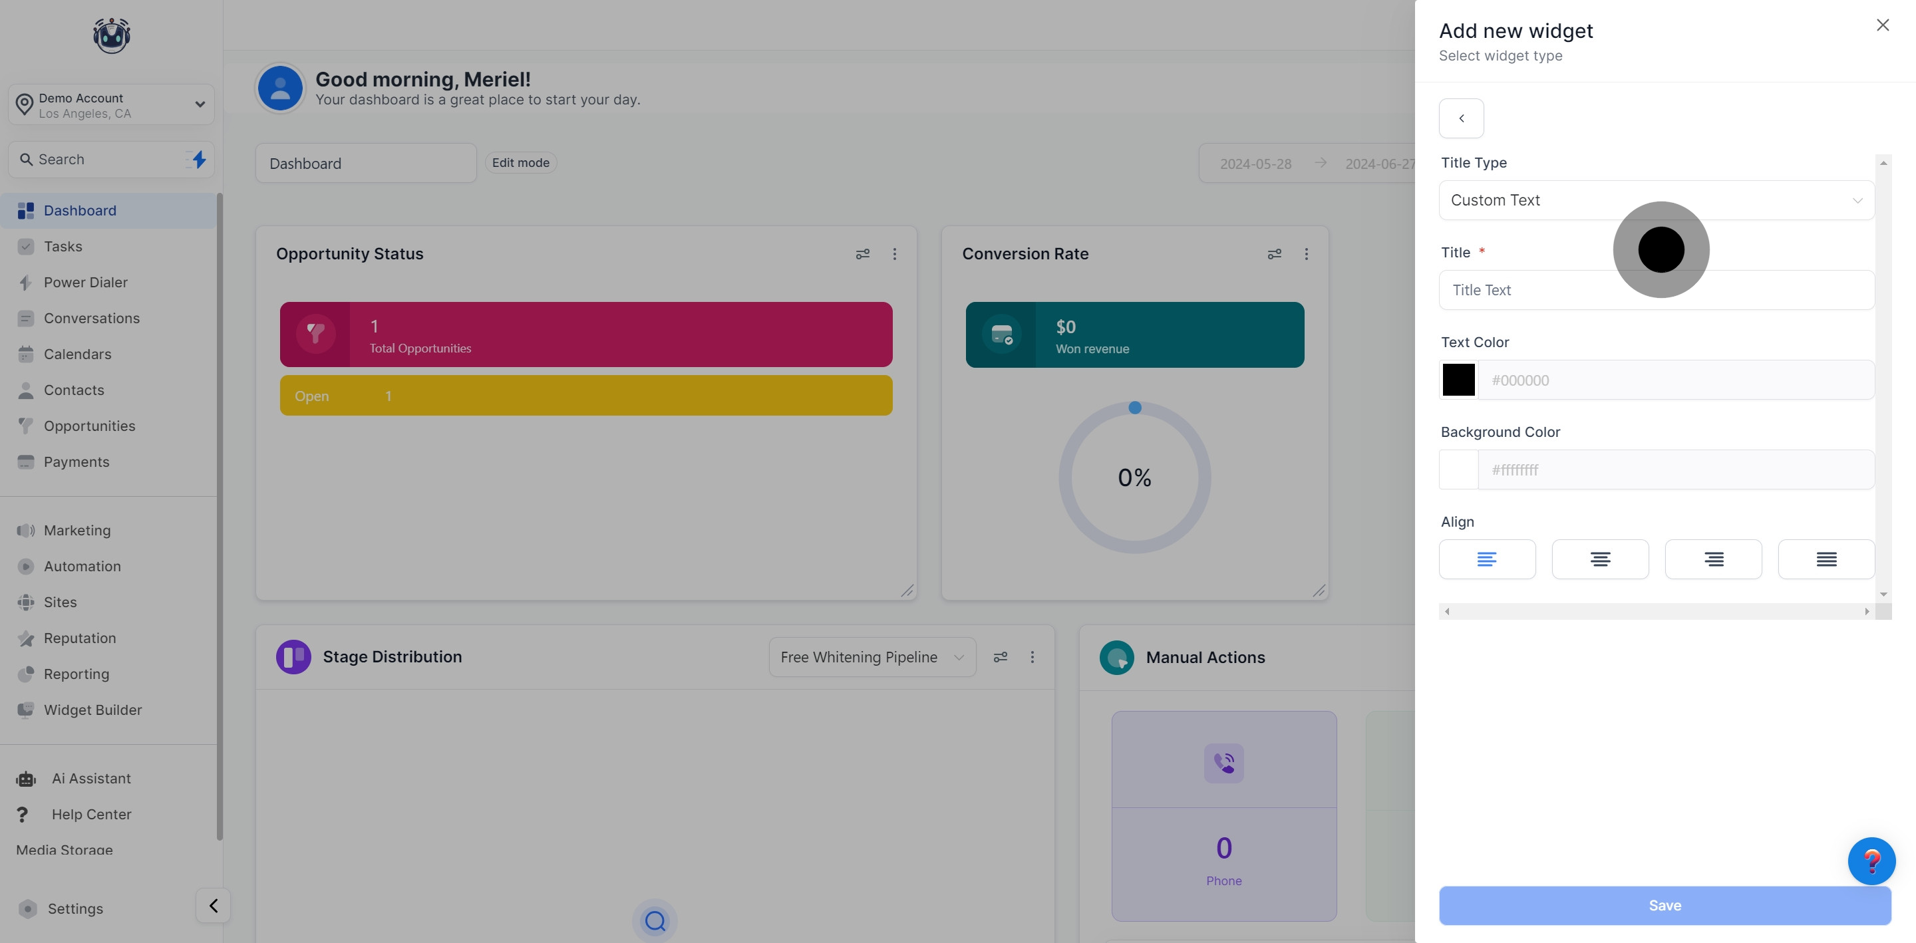Open the blue help question mark bubble
The width and height of the screenshot is (1916, 943).
tap(1871, 861)
